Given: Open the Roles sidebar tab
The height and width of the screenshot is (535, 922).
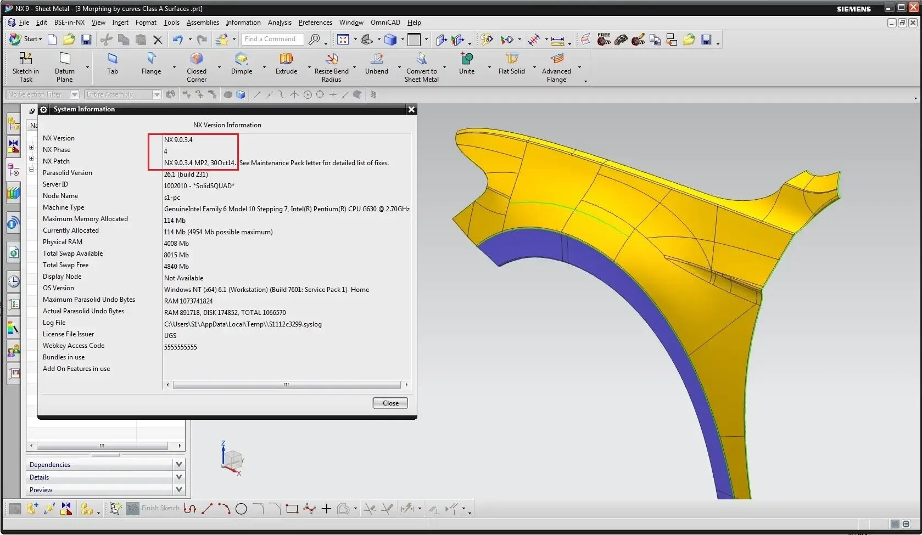Looking at the screenshot, I should 14,350.
